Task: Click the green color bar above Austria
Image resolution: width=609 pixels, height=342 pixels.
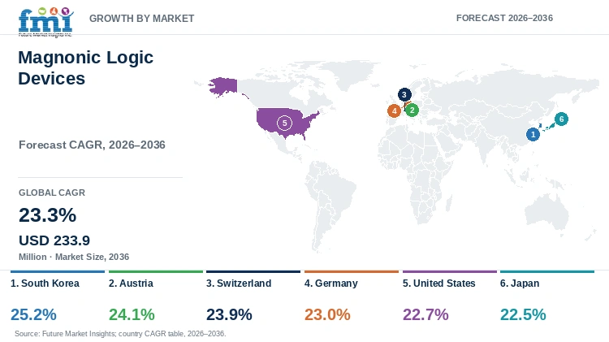Action: (x=156, y=271)
